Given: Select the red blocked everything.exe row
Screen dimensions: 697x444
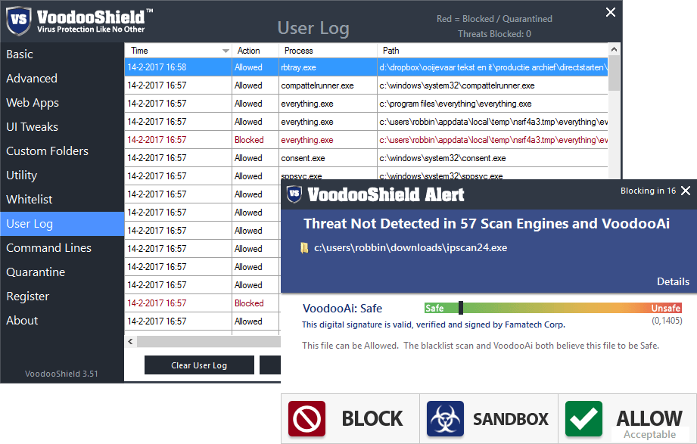Looking at the screenshot, I should tap(366, 140).
